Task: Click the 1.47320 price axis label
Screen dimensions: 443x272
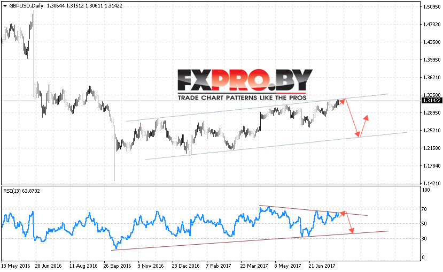Action: [x=432, y=25]
